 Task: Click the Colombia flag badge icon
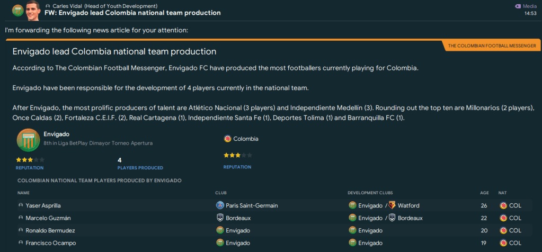click(x=228, y=139)
